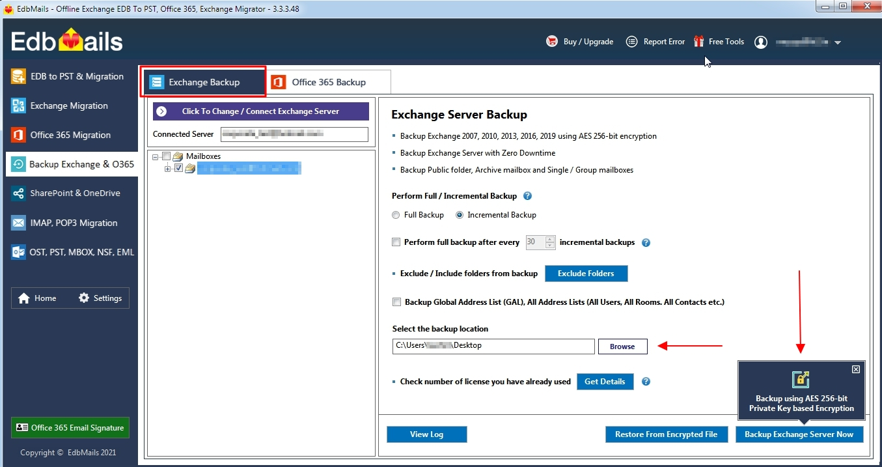Enable perform full backup after incremental backups
The width and height of the screenshot is (882, 467).
[396, 242]
